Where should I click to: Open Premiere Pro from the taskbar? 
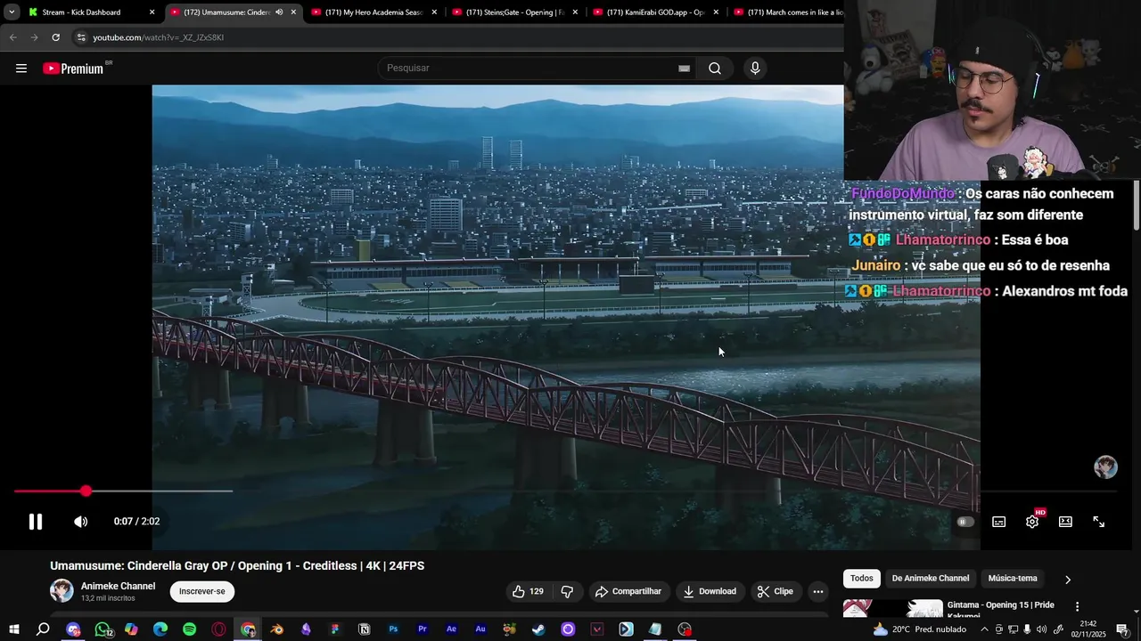(423, 629)
